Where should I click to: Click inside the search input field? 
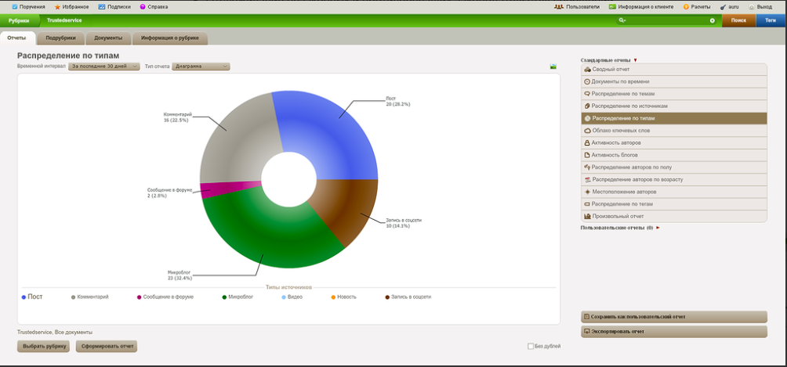point(668,20)
